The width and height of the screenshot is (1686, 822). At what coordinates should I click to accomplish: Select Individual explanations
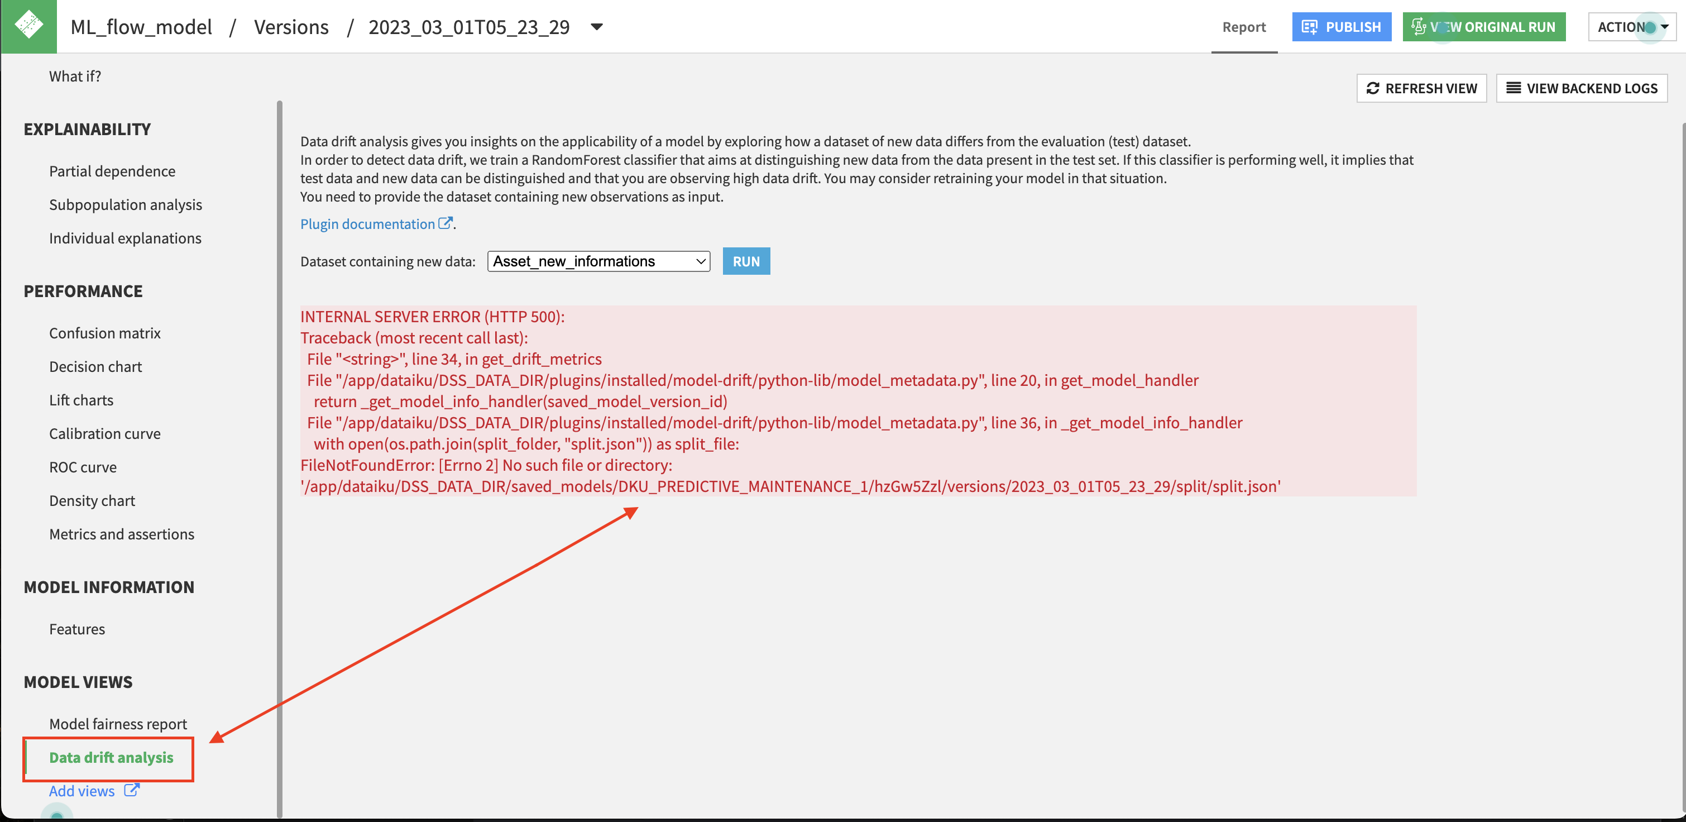(x=125, y=238)
